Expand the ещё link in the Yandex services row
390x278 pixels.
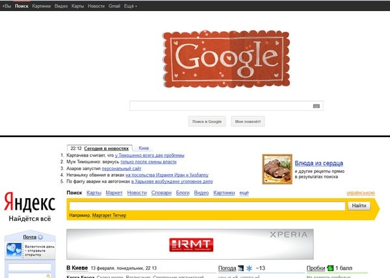coord(244,193)
